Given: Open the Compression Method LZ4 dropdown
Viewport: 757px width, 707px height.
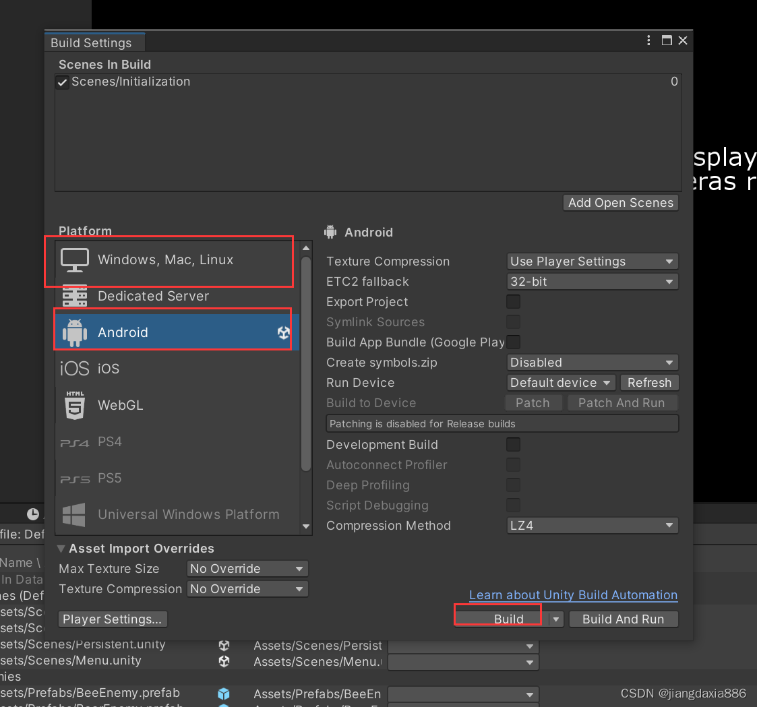Looking at the screenshot, I should [x=593, y=526].
